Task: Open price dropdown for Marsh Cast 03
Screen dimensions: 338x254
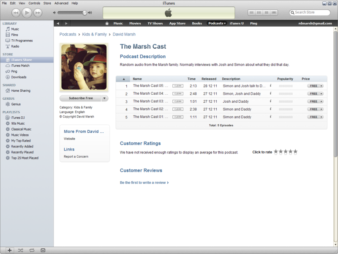Action: coord(322,101)
